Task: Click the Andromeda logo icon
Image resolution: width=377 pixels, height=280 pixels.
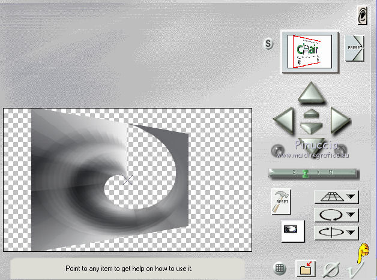Action: 363,16
